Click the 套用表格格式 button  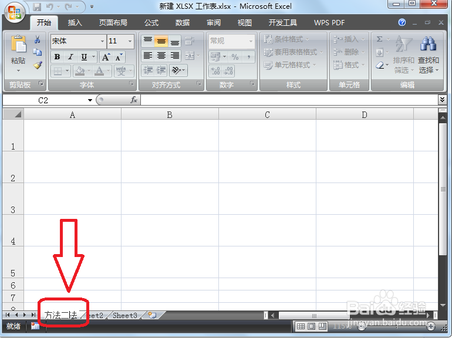[294, 52]
